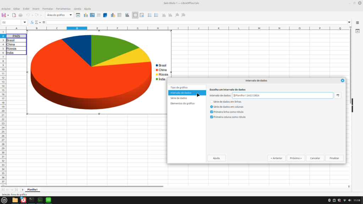
Task: Open the Name Box dropdown arrow
Action: (x=25, y=22)
